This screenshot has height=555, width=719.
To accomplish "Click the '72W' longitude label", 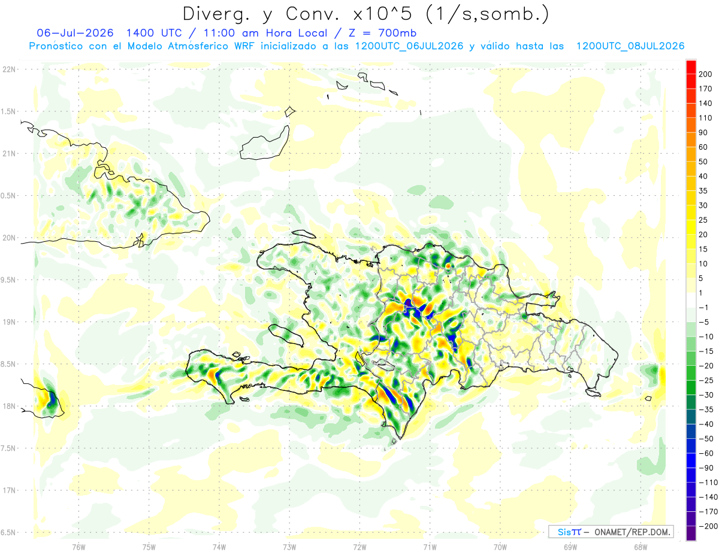I will tap(359, 546).
